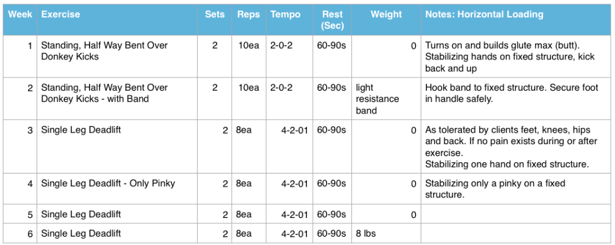This screenshot has width=615, height=245.
Task: Click the Stabilizing only a pinky note
Action: pos(517,189)
